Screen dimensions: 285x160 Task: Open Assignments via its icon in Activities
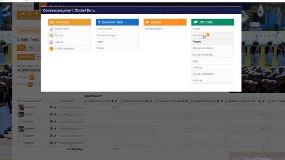pyautogui.click(x=51, y=29)
